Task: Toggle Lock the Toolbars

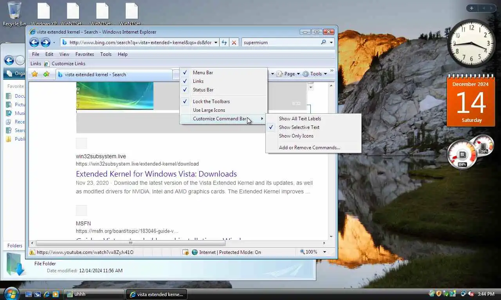Action: (223, 102)
